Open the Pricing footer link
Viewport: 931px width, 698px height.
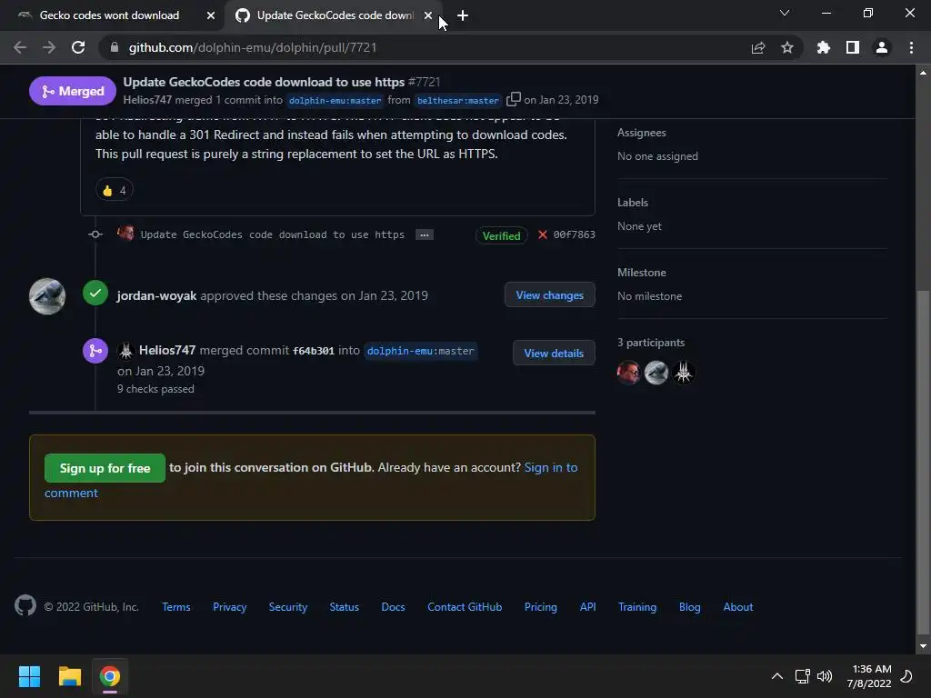[541, 607]
